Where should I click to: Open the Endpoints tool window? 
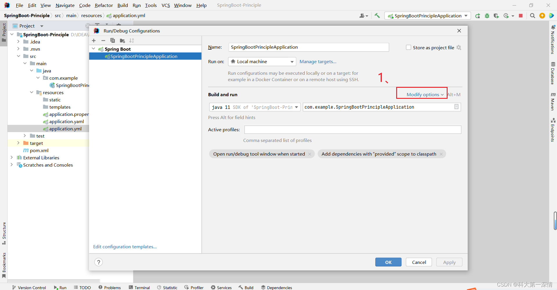pyautogui.click(x=553, y=130)
